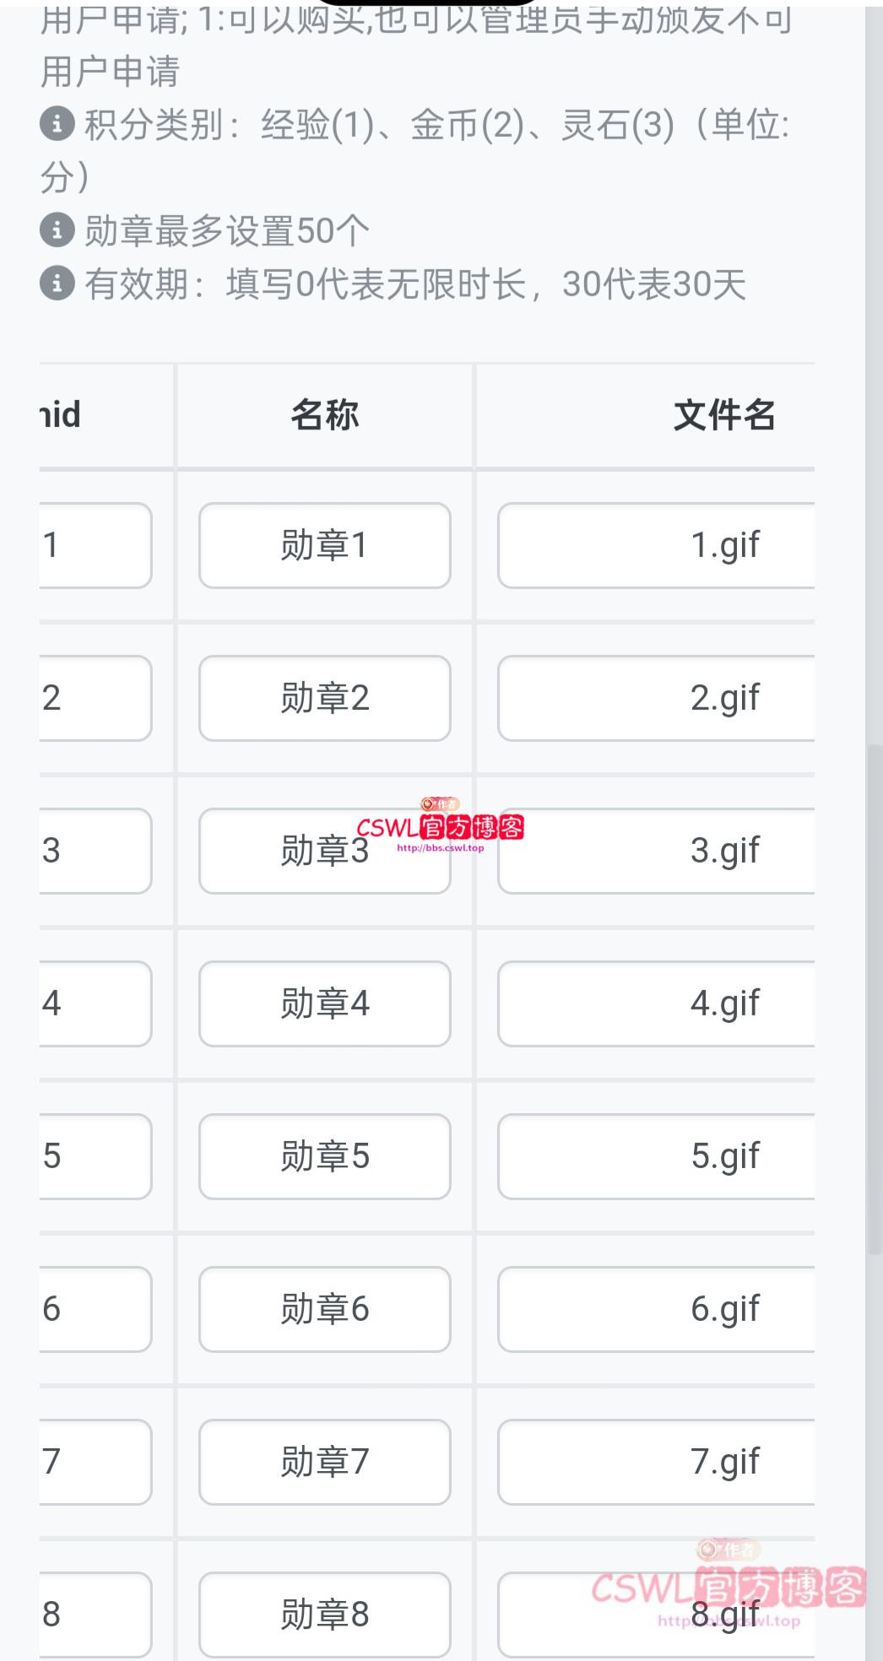Click the vertical scrollbar thumb
Screen dimensions: 883x1661
tap(875, 1000)
